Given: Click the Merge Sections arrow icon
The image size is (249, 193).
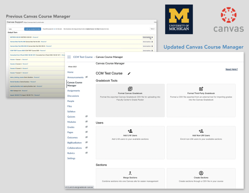Looking at the screenshot, I should tap(130, 173).
